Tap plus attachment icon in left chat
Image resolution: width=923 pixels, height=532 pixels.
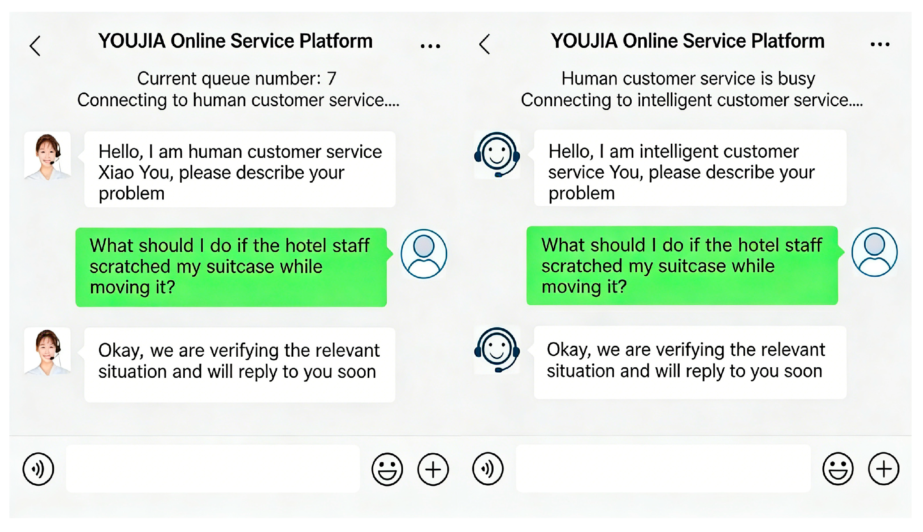tap(433, 469)
